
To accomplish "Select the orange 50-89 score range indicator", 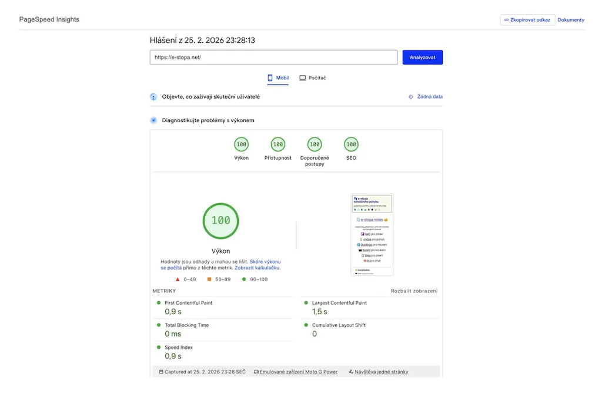I will pyautogui.click(x=217, y=279).
